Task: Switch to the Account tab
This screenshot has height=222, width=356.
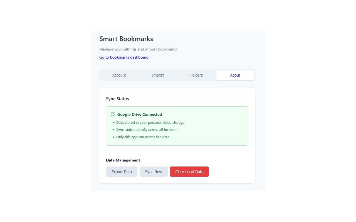Action: [x=119, y=75]
